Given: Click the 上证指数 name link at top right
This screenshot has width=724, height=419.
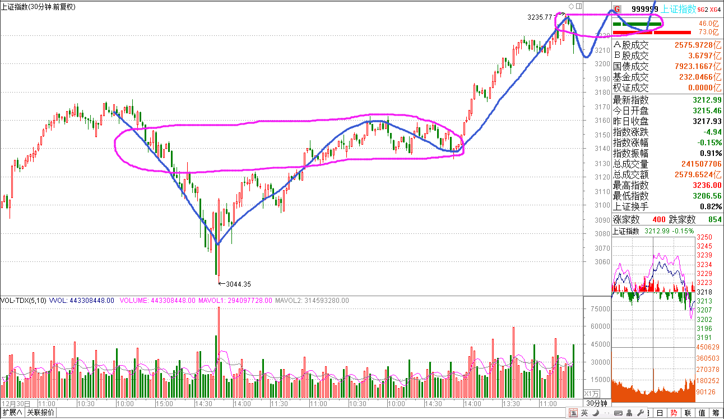Looking at the screenshot, I should [x=679, y=9].
